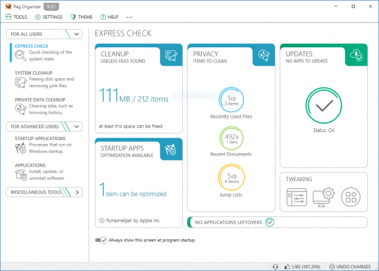
Task: Open Private Data Cleanup from sidebar
Action: [x=44, y=106]
